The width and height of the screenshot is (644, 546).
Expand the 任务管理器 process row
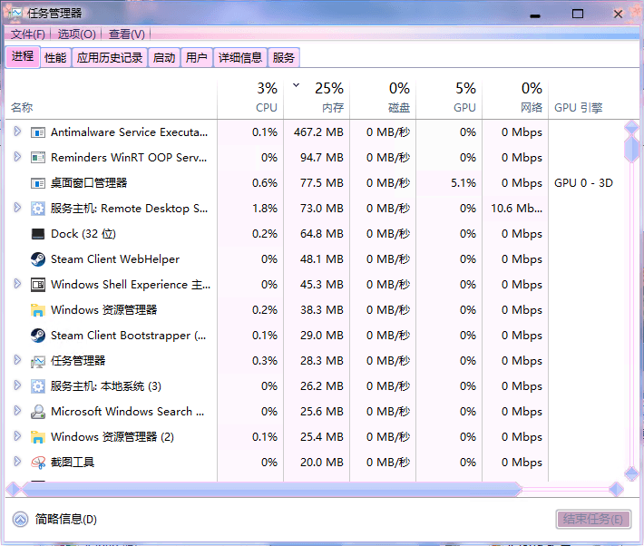point(17,360)
